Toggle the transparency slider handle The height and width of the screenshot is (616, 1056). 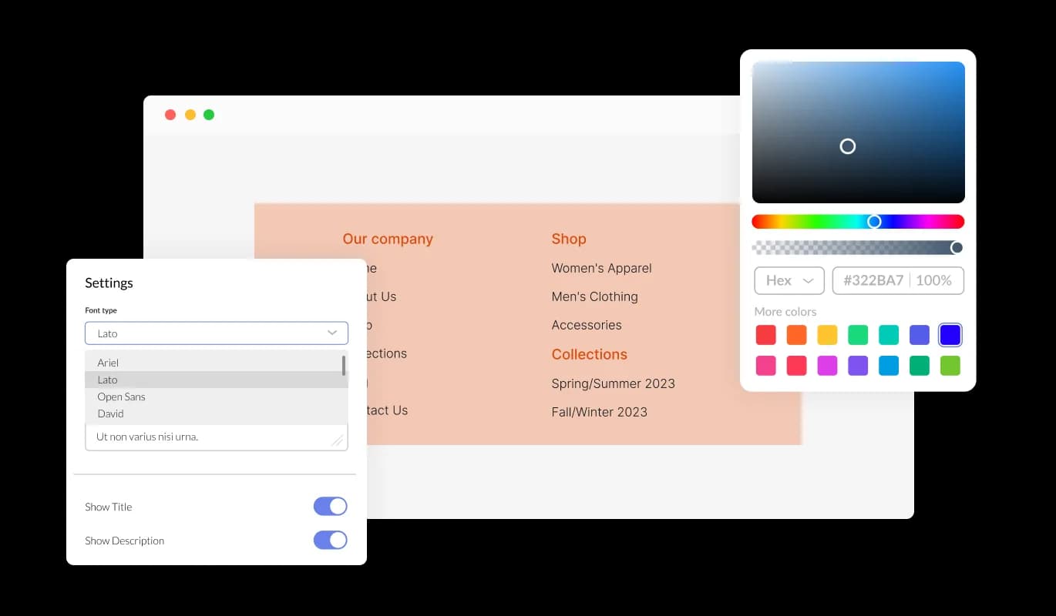pyautogui.click(x=957, y=247)
